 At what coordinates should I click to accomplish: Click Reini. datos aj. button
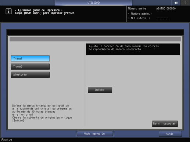165,124
